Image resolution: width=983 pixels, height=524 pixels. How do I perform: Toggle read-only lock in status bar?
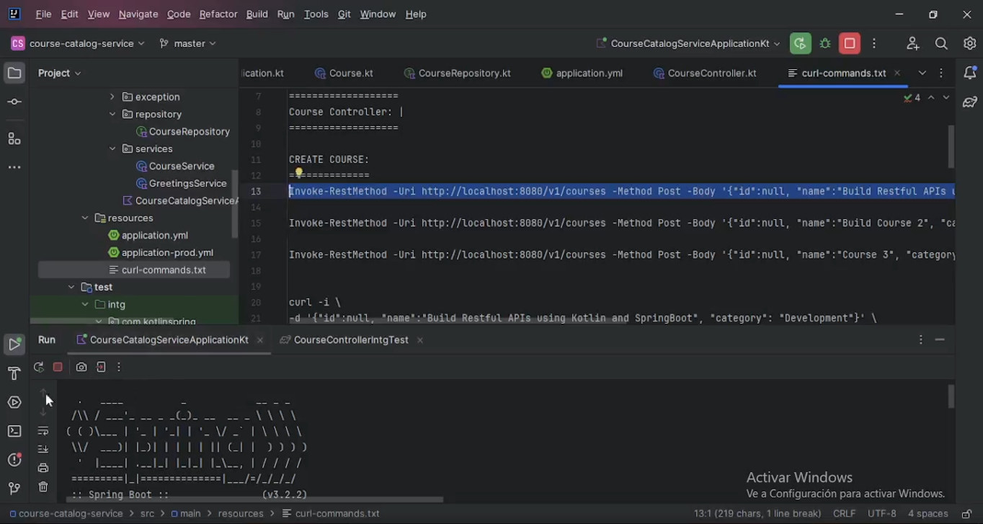tap(967, 514)
